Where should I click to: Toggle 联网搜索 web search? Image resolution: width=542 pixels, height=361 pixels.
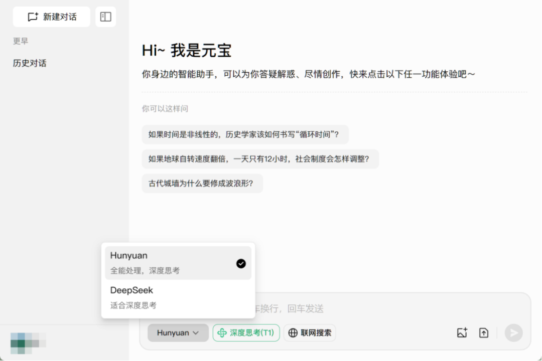click(x=310, y=333)
